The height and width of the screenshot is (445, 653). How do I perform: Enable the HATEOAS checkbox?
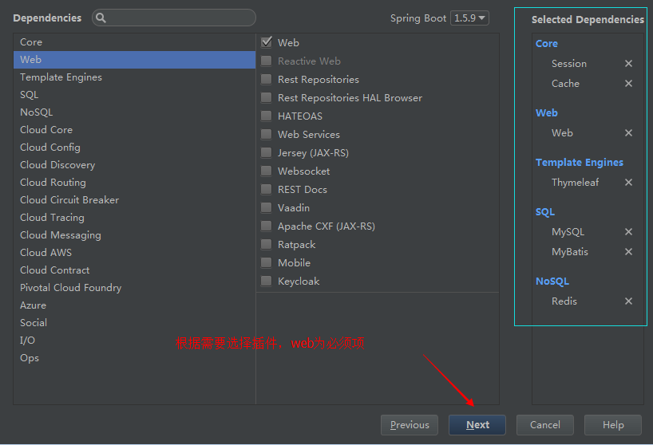[266, 116]
